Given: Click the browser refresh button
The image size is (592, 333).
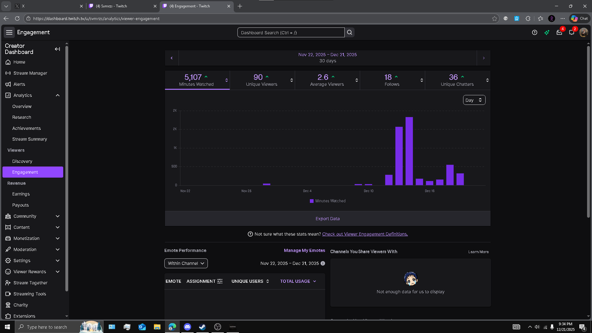Looking at the screenshot, I should point(17,18).
